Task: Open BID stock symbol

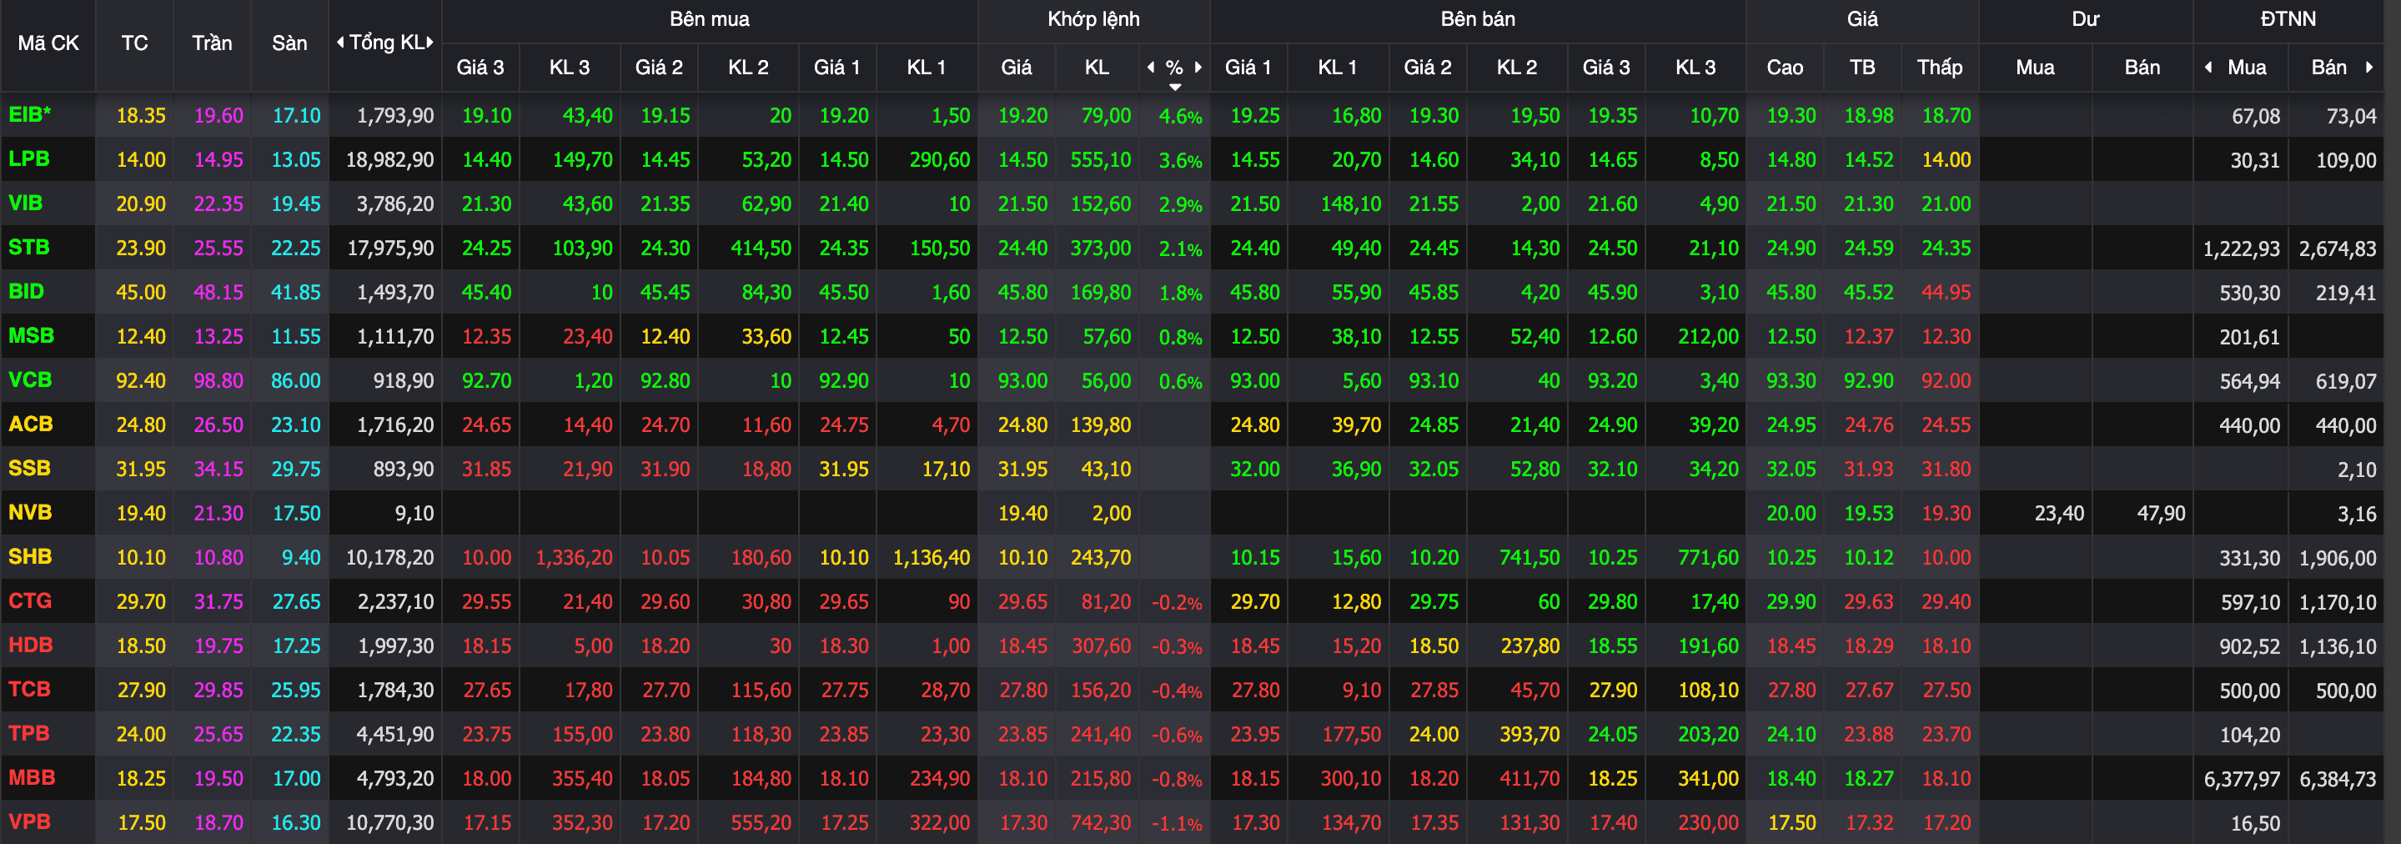Action: 26,291
